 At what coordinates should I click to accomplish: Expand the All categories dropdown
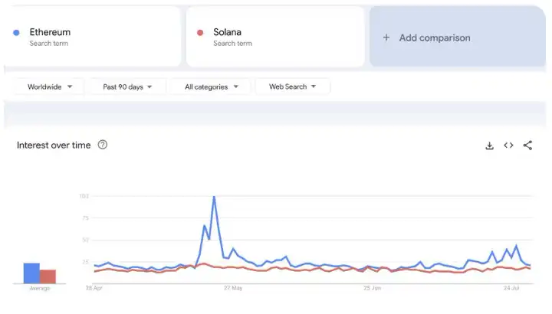click(x=212, y=87)
